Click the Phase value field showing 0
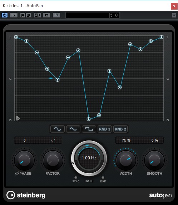The image size is (178, 205). 25,140
